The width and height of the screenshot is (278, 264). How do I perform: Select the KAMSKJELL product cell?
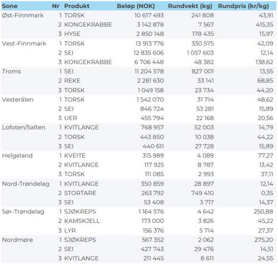82,221
